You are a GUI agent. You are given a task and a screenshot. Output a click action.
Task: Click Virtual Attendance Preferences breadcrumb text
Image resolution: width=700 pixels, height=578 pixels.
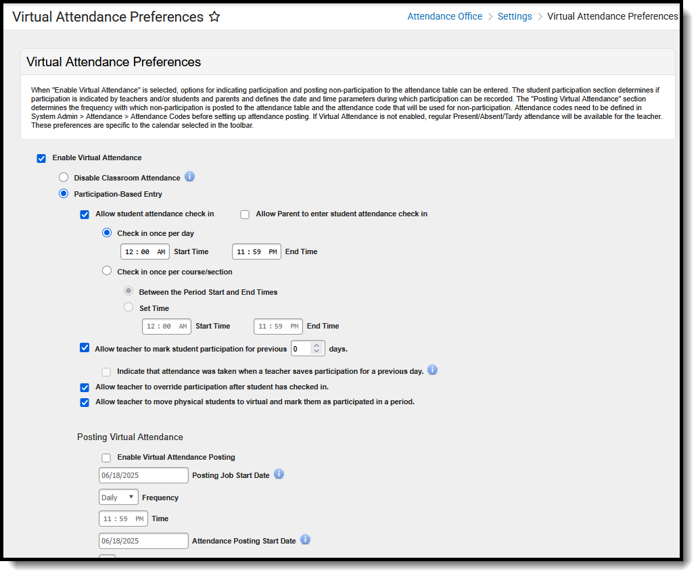pos(613,16)
